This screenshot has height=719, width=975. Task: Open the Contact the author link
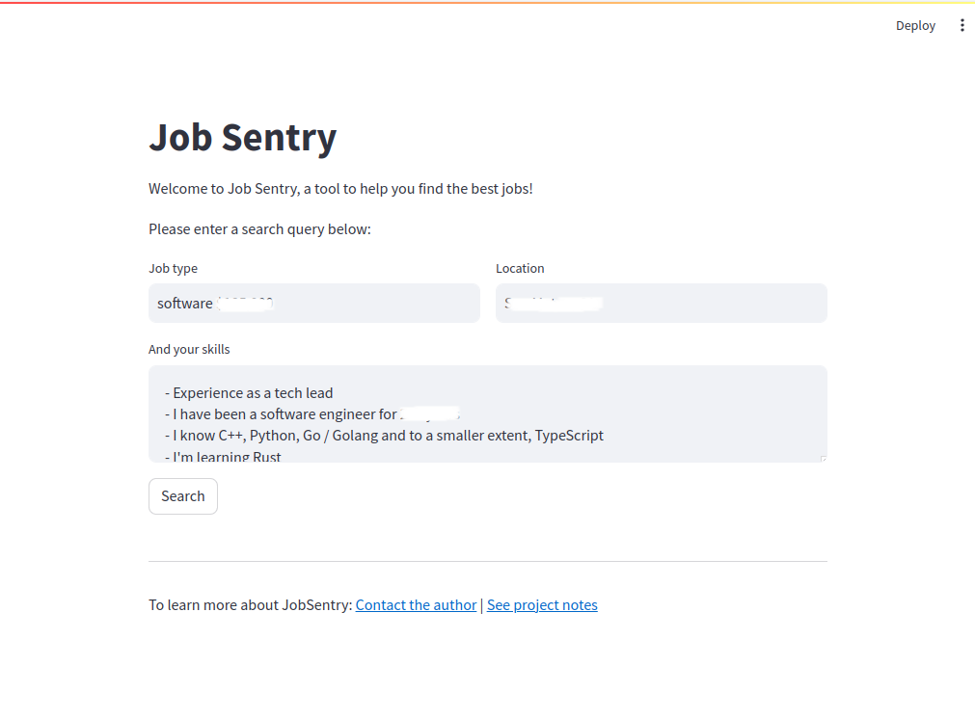[416, 605]
